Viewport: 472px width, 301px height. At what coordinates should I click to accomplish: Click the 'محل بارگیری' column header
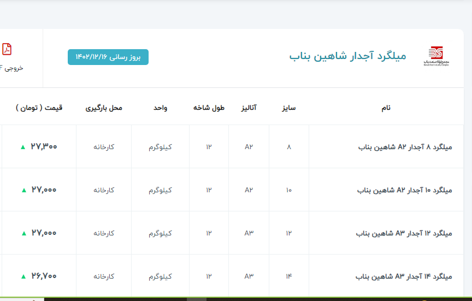pos(104,108)
